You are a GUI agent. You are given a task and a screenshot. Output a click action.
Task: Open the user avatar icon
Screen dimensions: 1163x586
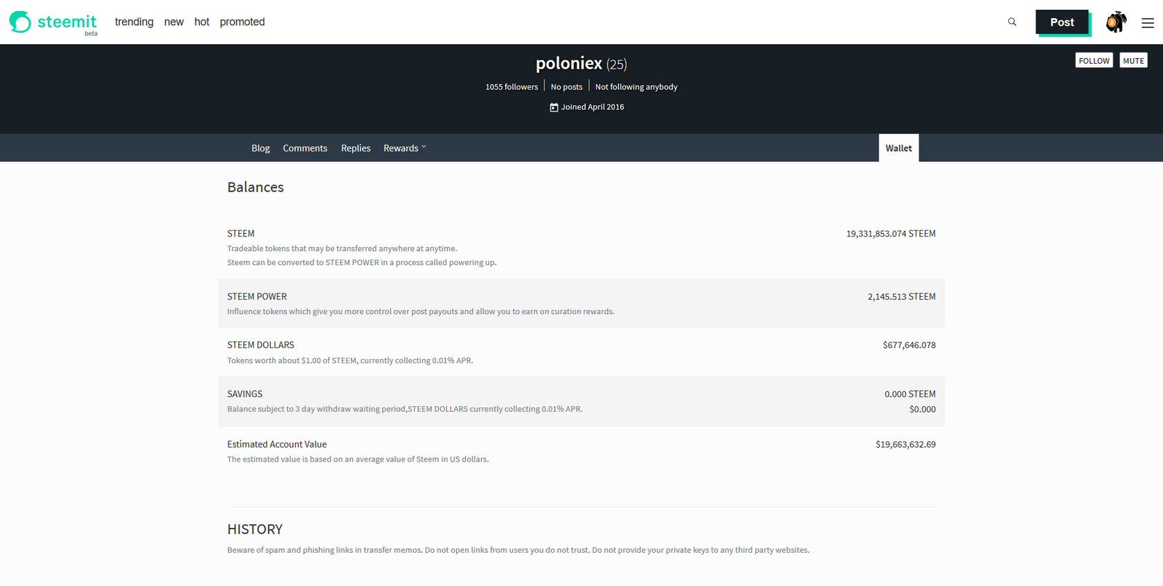[1116, 22]
